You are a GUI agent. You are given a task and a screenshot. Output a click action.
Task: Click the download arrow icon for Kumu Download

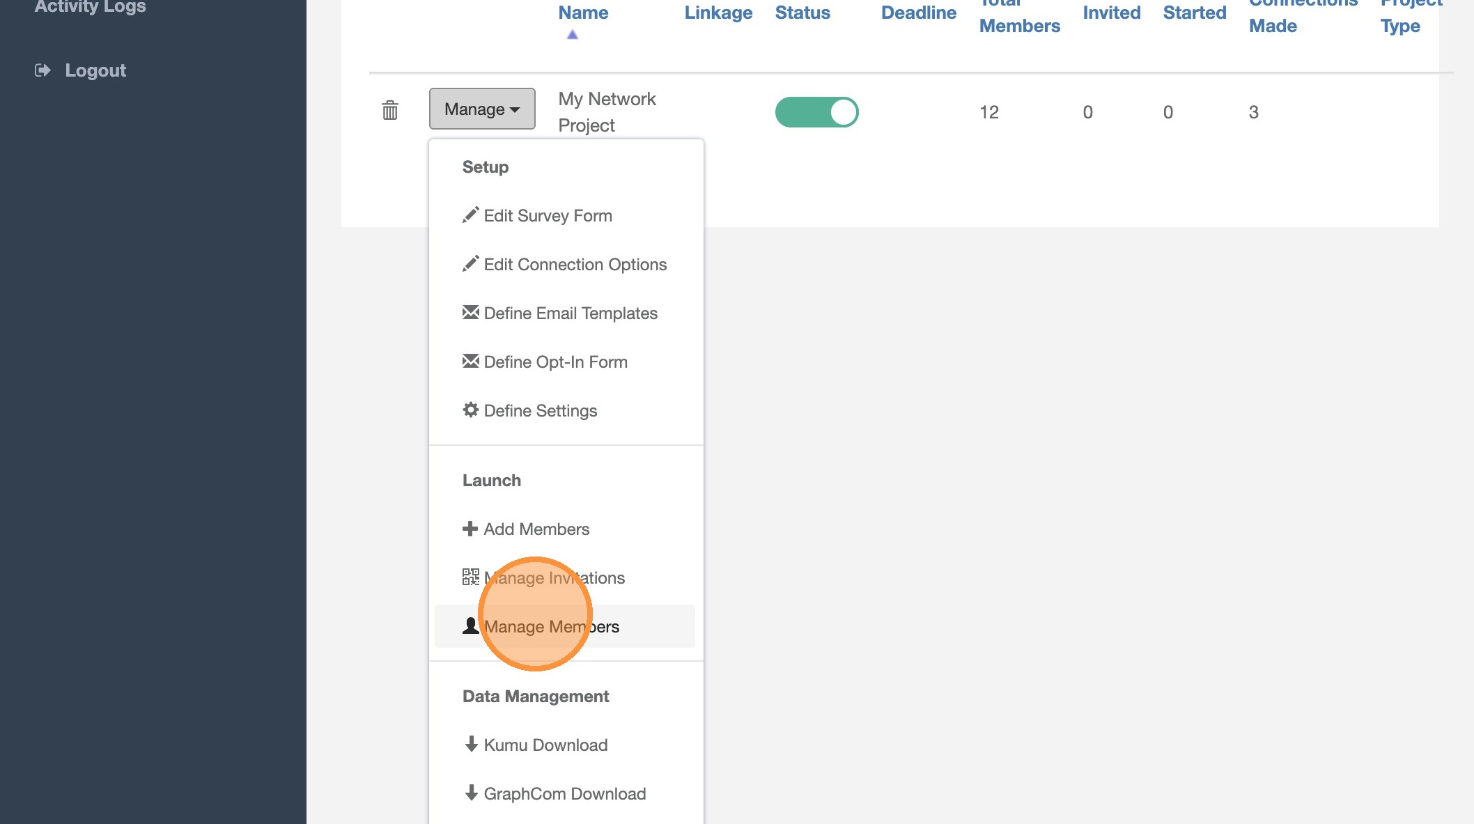(471, 744)
